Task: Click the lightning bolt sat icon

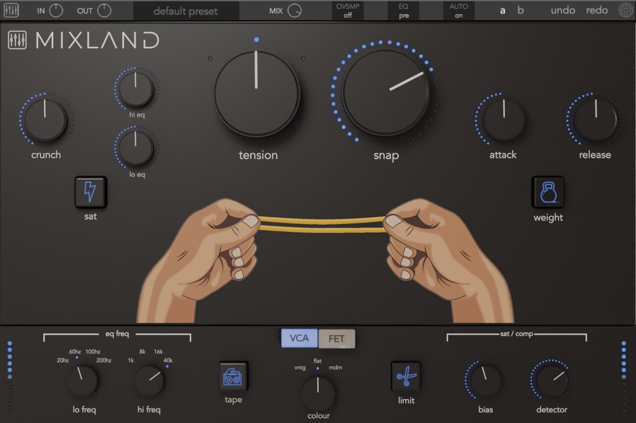Action: [90, 192]
